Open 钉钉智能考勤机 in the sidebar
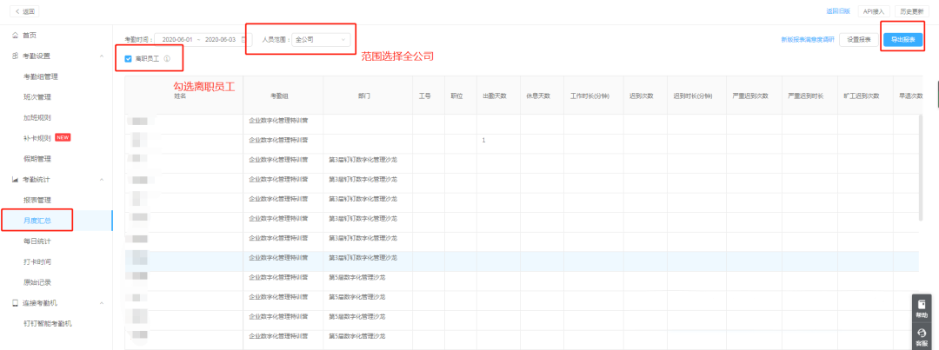The image size is (939, 350). coord(47,324)
